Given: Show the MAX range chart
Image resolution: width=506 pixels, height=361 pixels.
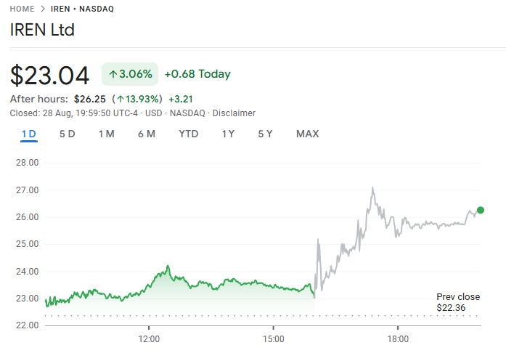Looking at the screenshot, I should 307,134.
